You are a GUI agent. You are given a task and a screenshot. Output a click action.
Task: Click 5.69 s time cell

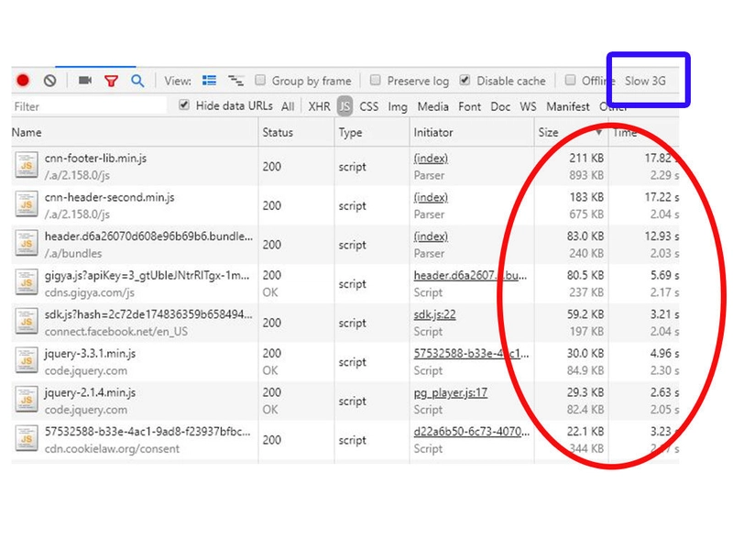tap(665, 276)
